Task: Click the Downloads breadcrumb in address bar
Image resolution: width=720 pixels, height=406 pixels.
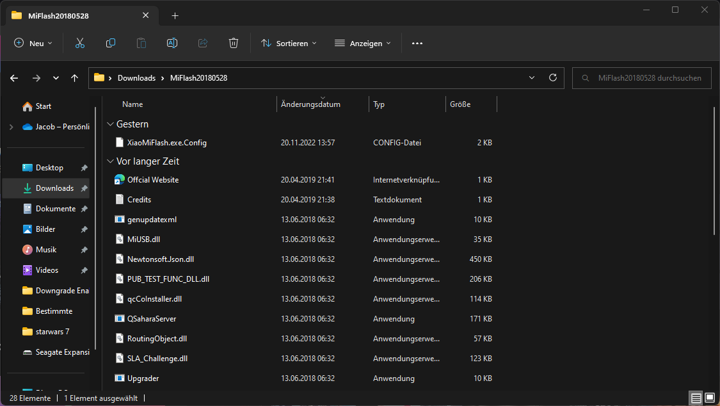Action: point(136,78)
